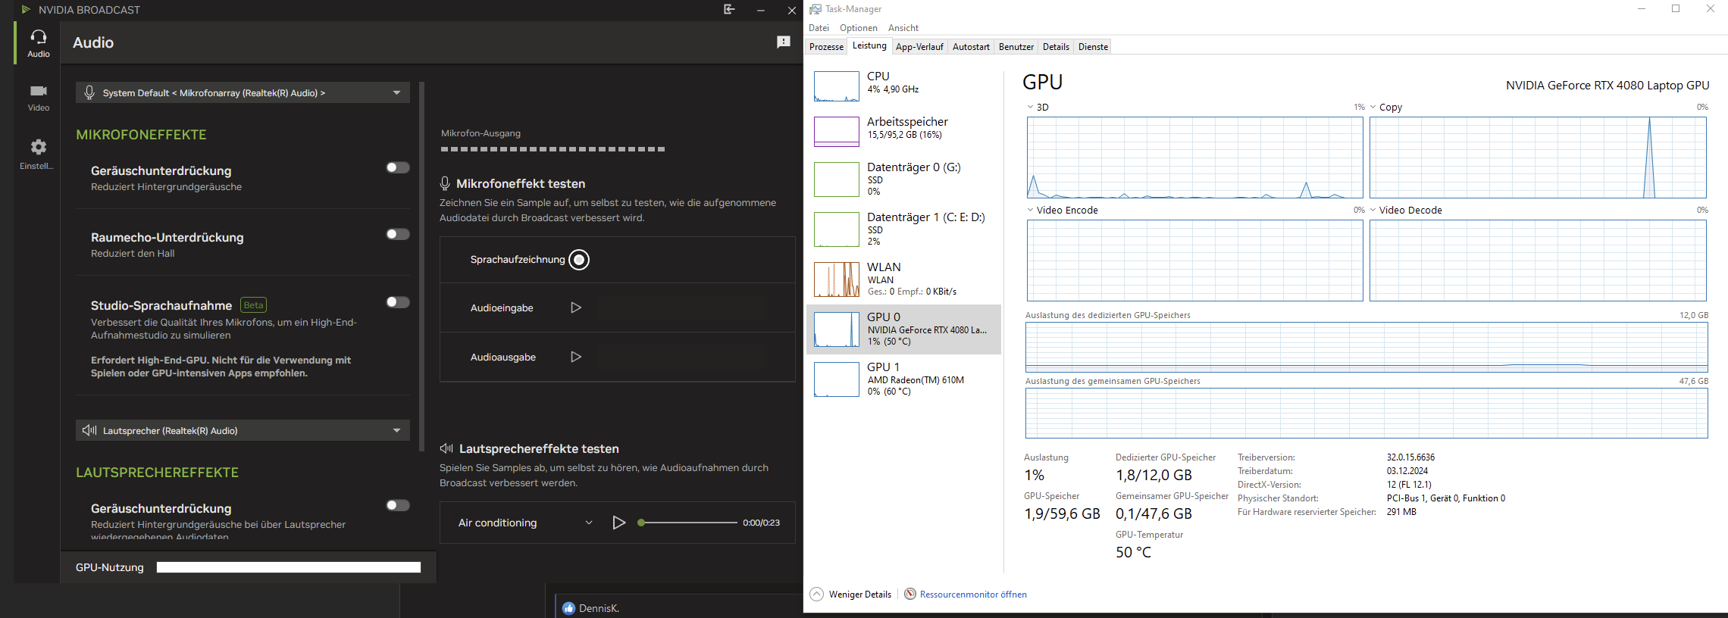Click the 0:00/0:23 playback time
This screenshot has width=1728, height=618.
761,523
